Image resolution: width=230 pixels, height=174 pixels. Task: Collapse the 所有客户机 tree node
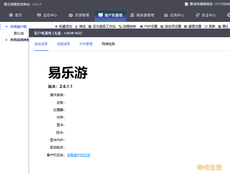[x=6, y=27]
